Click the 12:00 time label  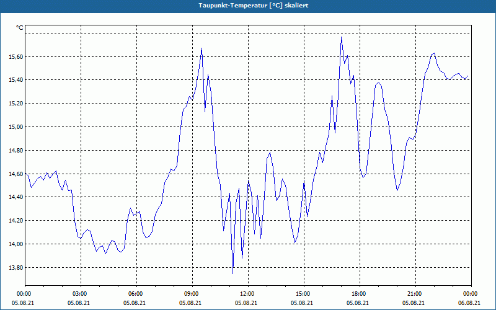[x=249, y=294]
